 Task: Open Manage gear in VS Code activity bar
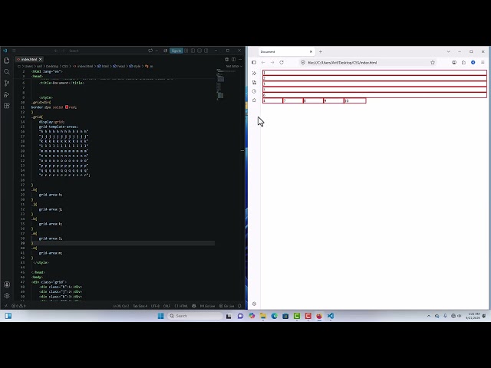(7, 295)
